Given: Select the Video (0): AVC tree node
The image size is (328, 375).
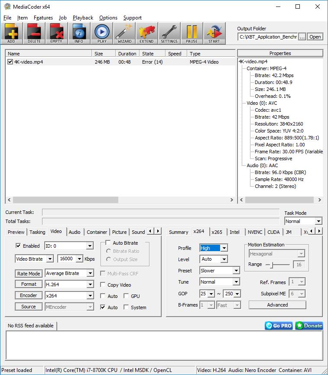Looking at the screenshot, I should [x=262, y=103].
